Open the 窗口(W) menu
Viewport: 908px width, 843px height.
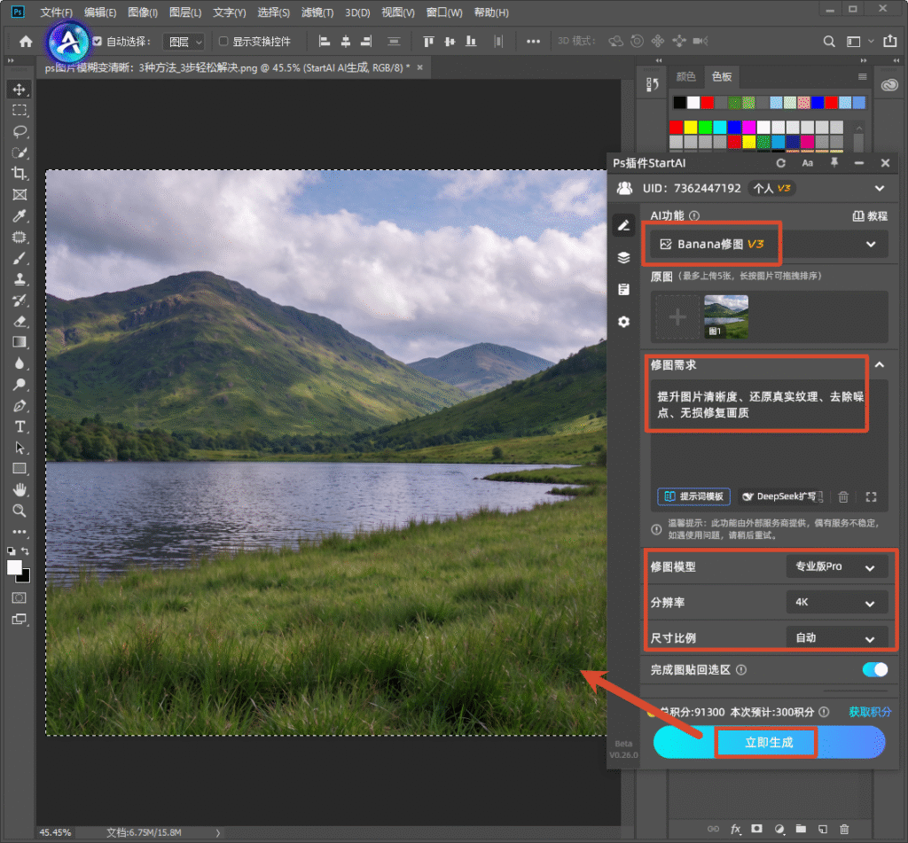click(x=444, y=12)
